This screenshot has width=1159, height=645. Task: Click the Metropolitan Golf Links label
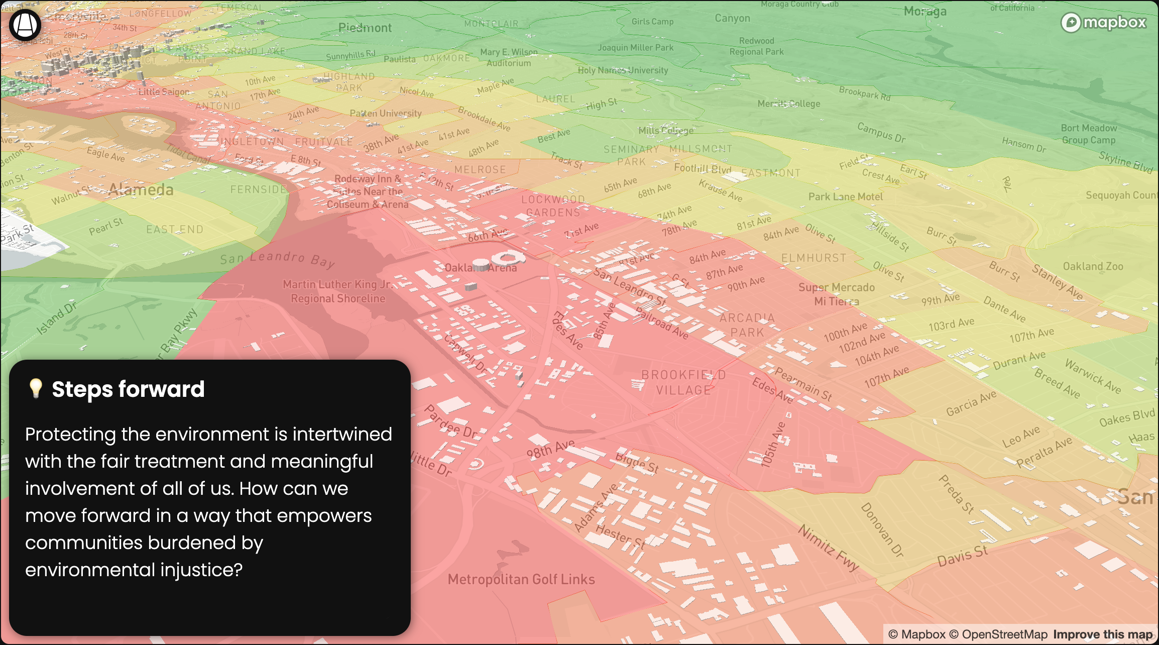coord(521,579)
